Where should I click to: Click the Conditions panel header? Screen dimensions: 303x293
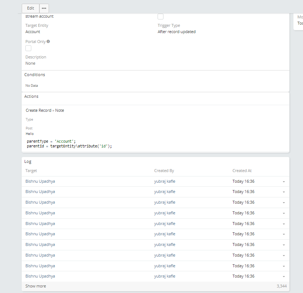point(35,75)
